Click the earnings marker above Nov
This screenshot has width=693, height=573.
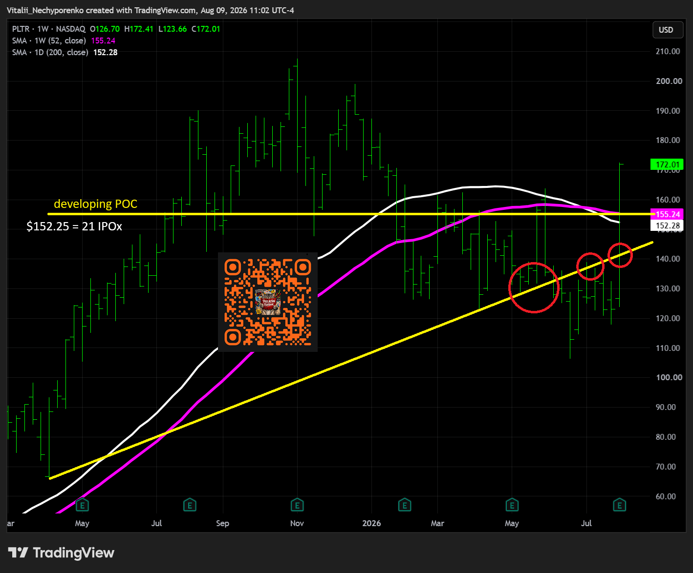(x=297, y=505)
